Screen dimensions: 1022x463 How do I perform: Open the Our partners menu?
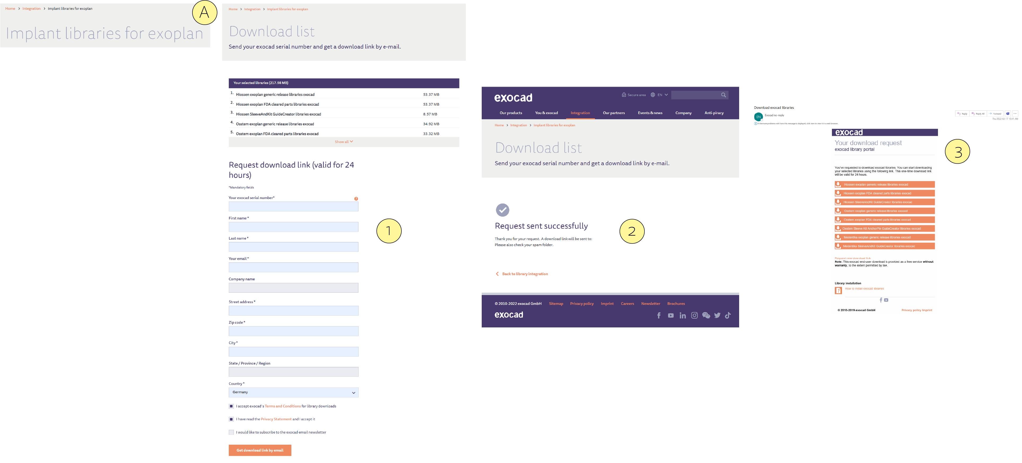point(614,113)
